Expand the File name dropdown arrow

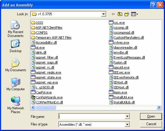click(127, 116)
